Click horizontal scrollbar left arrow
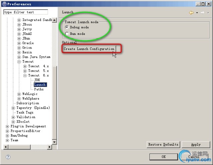213x165 pixels. pyautogui.click(x=6, y=147)
